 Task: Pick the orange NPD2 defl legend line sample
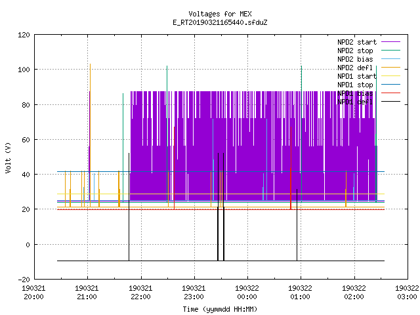click(390, 67)
